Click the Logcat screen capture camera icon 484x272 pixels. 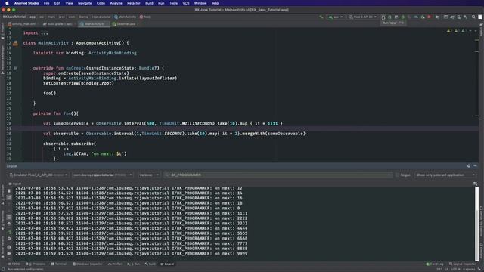tap(9, 247)
